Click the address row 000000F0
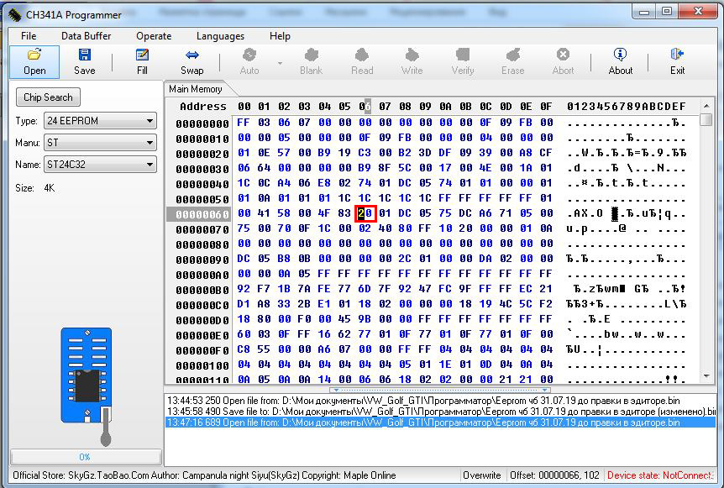The image size is (724, 488). pyautogui.click(x=202, y=350)
